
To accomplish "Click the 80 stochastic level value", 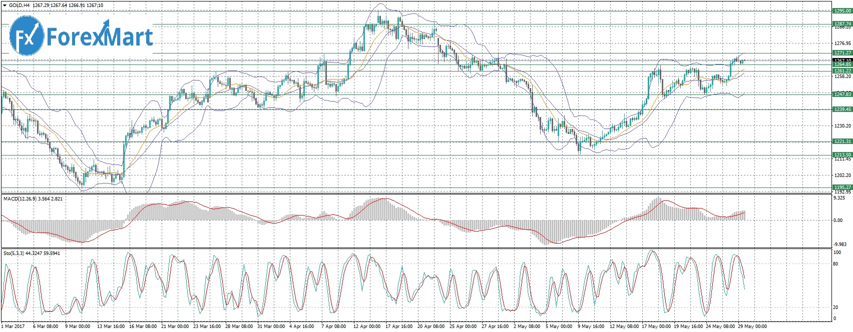I will pyautogui.click(x=835, y=264).
